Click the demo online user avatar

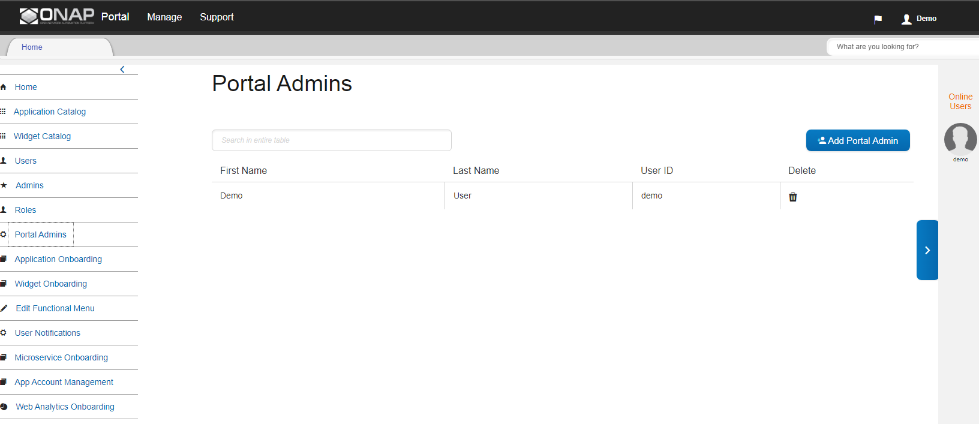(x=960, y=139)
